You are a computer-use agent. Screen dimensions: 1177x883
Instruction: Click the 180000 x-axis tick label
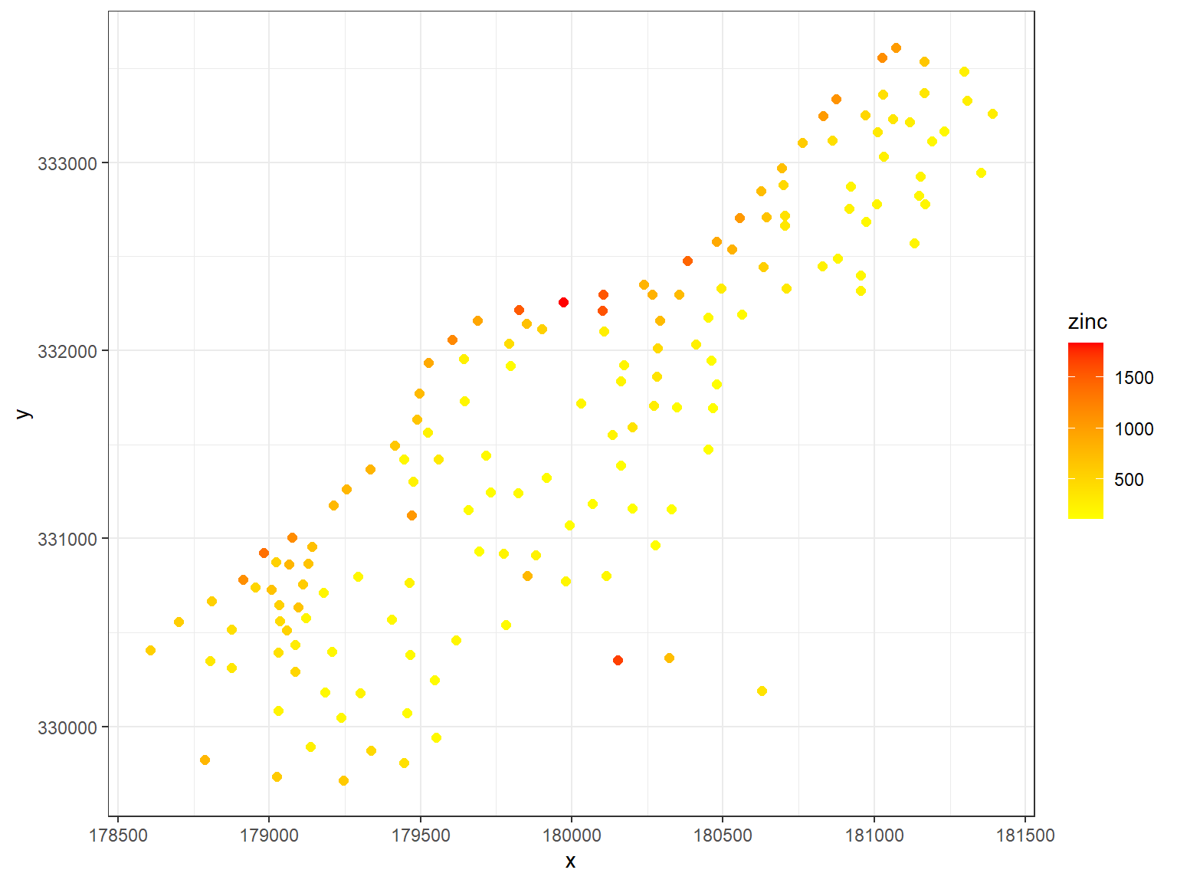tap(571, 835)
